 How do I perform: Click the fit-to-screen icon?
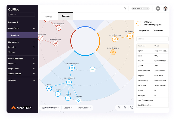131,108
